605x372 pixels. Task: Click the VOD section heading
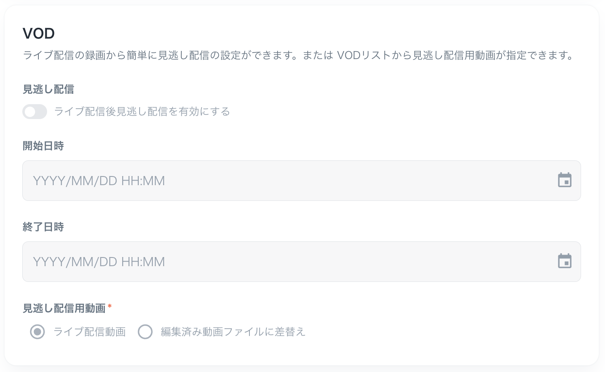(39, 33)
